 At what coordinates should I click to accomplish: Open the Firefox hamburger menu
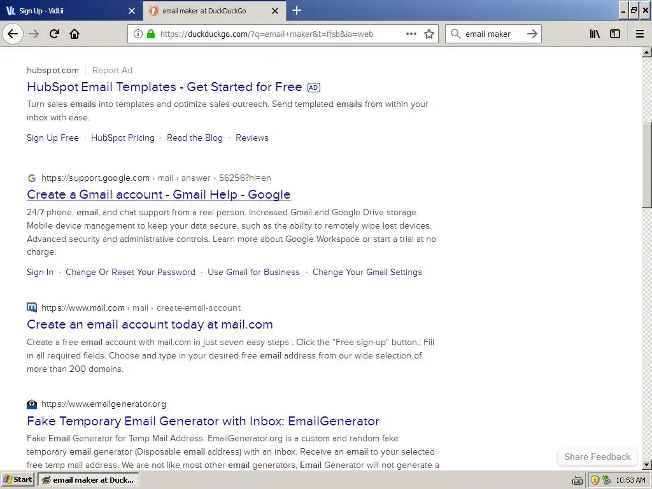point(640,34)
